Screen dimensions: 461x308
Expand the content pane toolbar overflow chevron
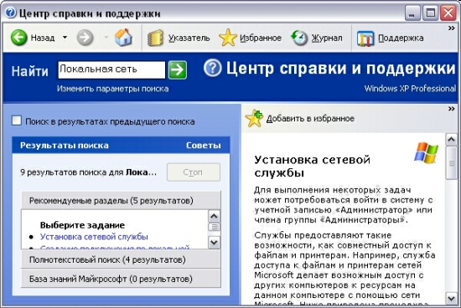click(x=452, y=109)
